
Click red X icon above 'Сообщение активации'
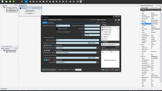(49, 45)
